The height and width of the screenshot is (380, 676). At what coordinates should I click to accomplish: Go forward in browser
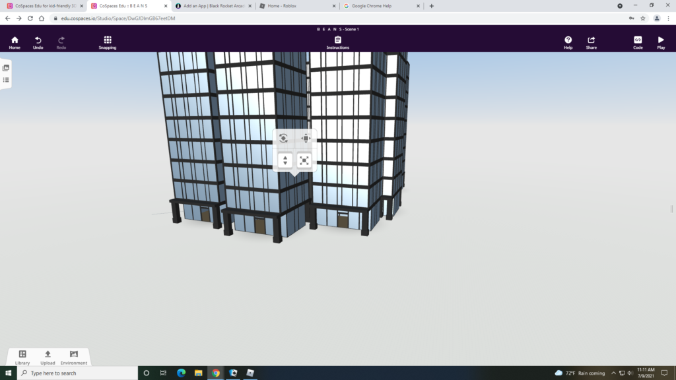(19, 18)
